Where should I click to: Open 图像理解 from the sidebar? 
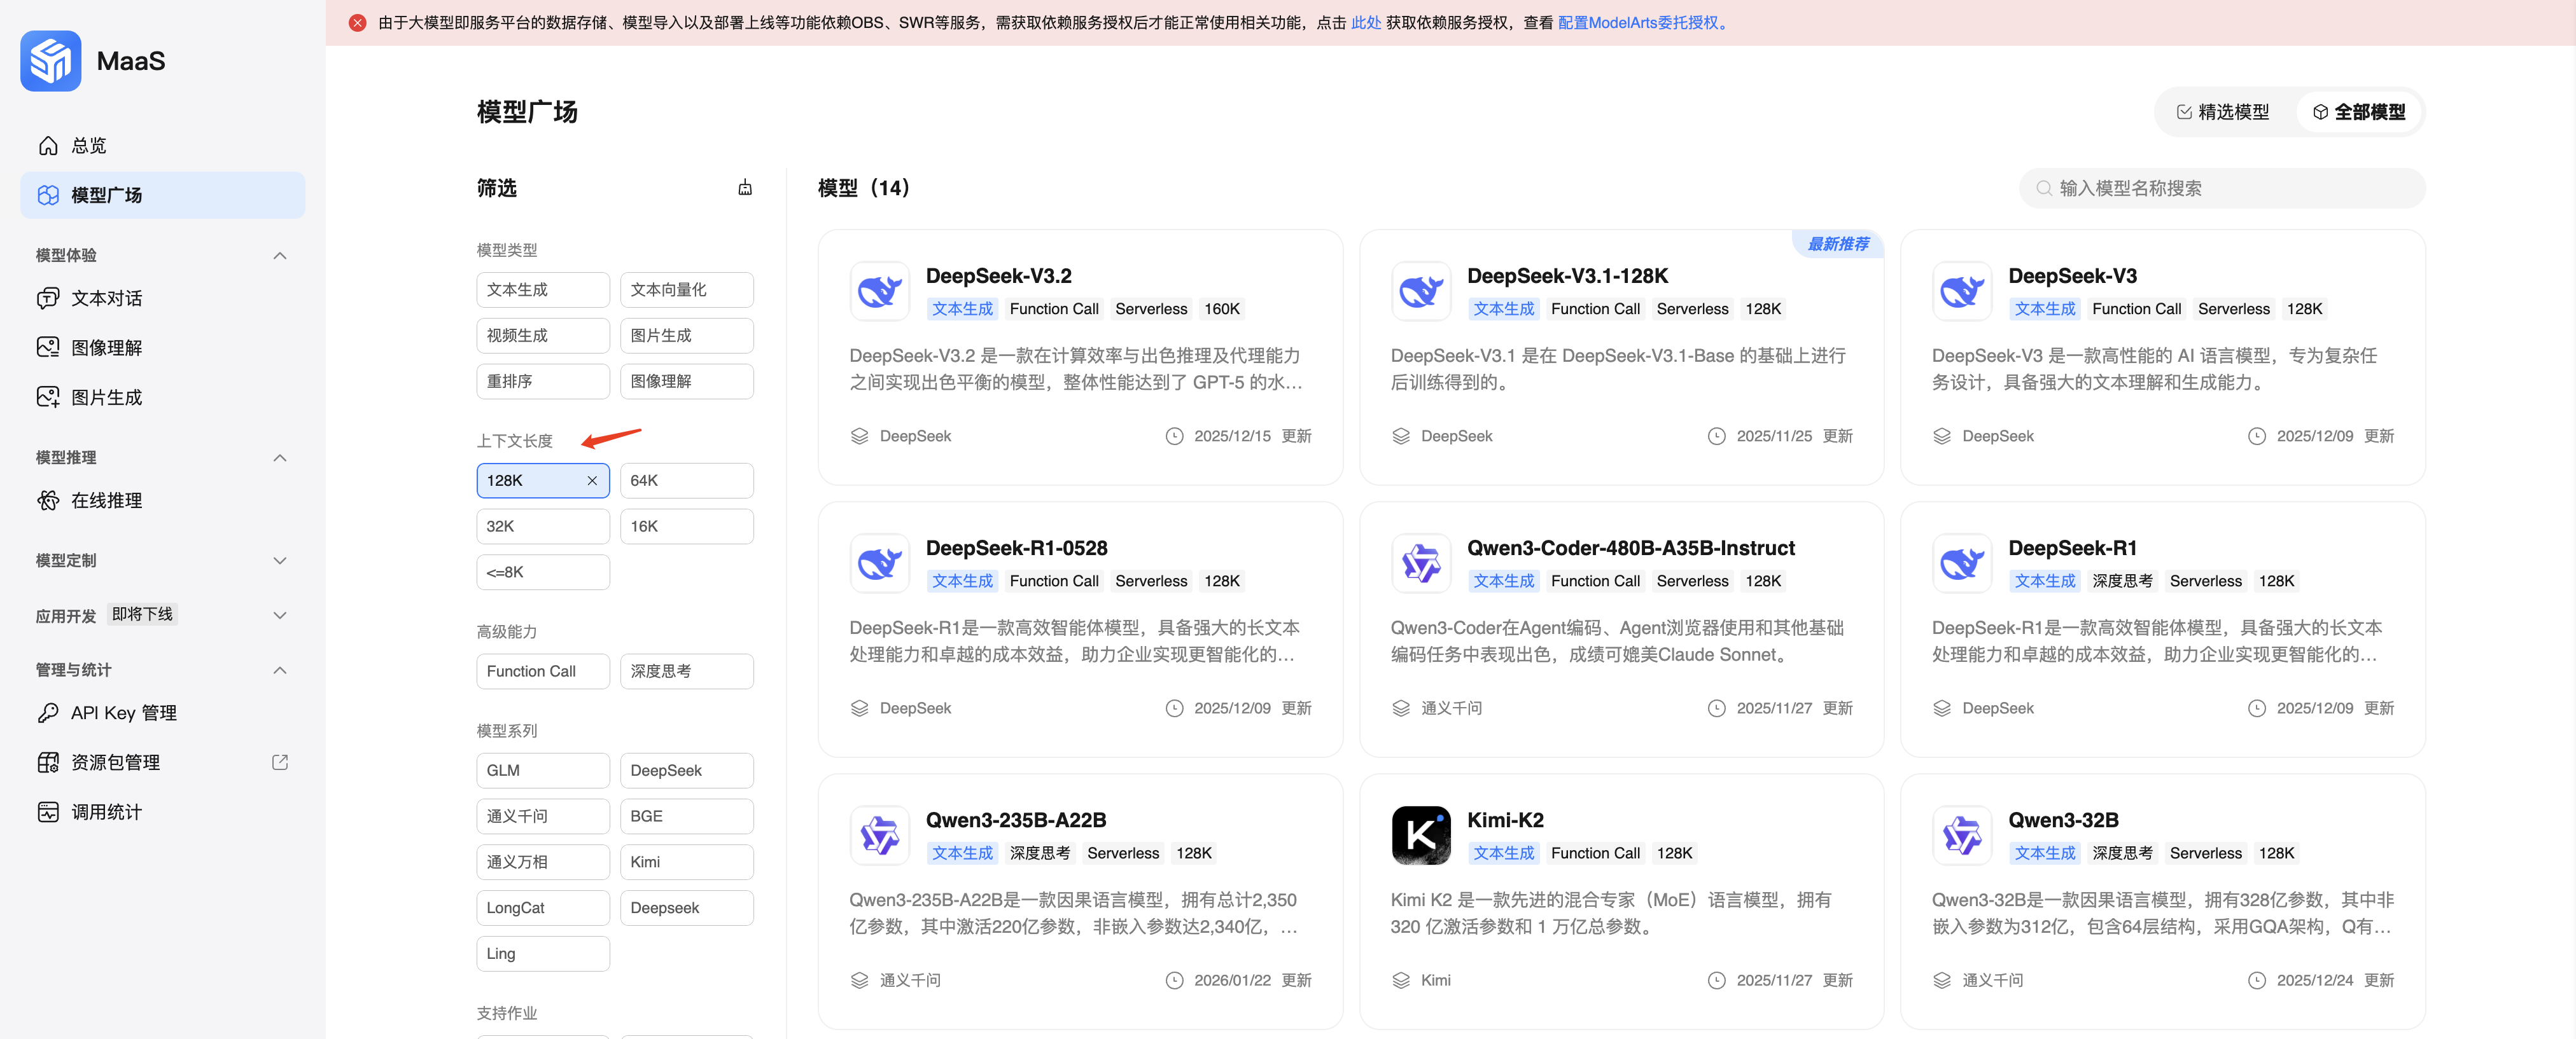coord(106,348)
